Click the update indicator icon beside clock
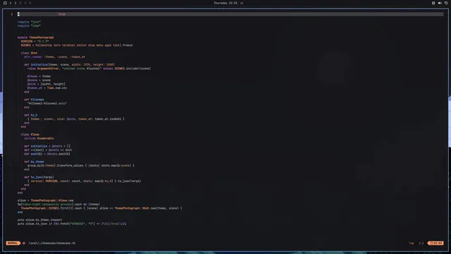The width and height of the screenshot is (451, 254). [x=242, y=3]
